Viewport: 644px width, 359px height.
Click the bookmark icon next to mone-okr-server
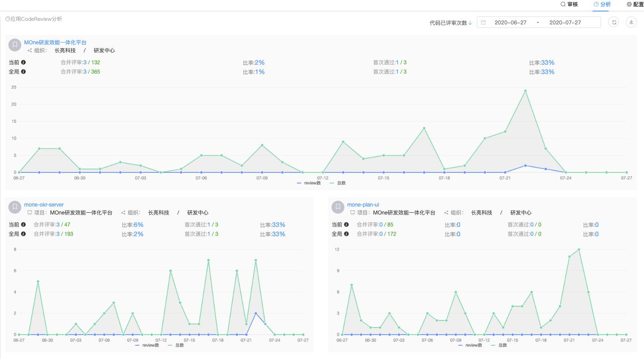click(15, 207)
